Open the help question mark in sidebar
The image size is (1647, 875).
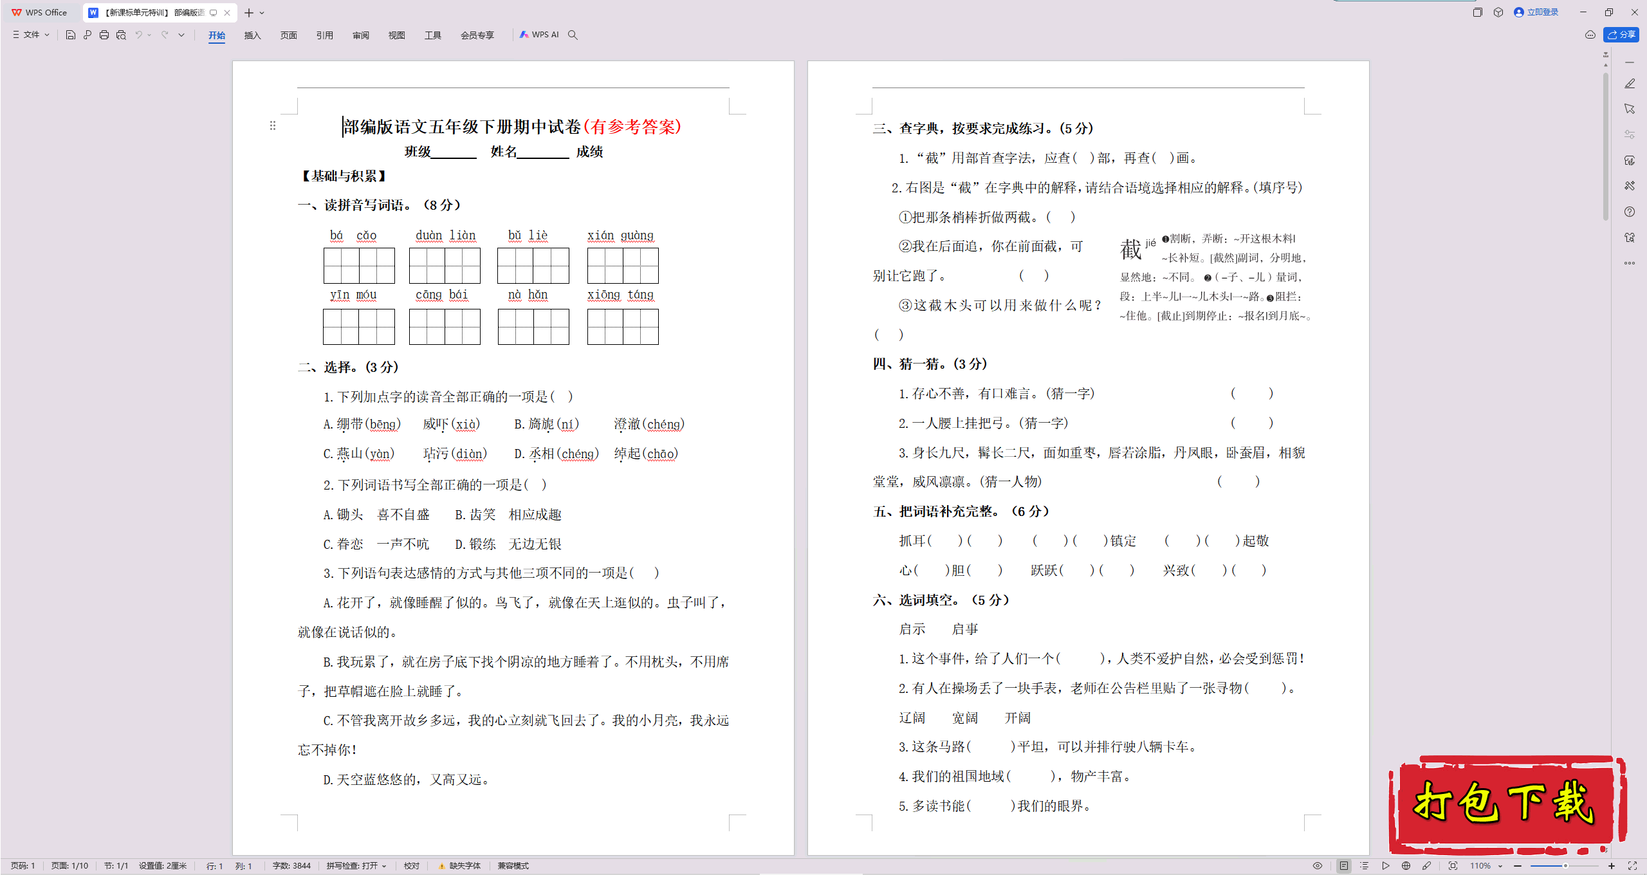[1630, 212]
